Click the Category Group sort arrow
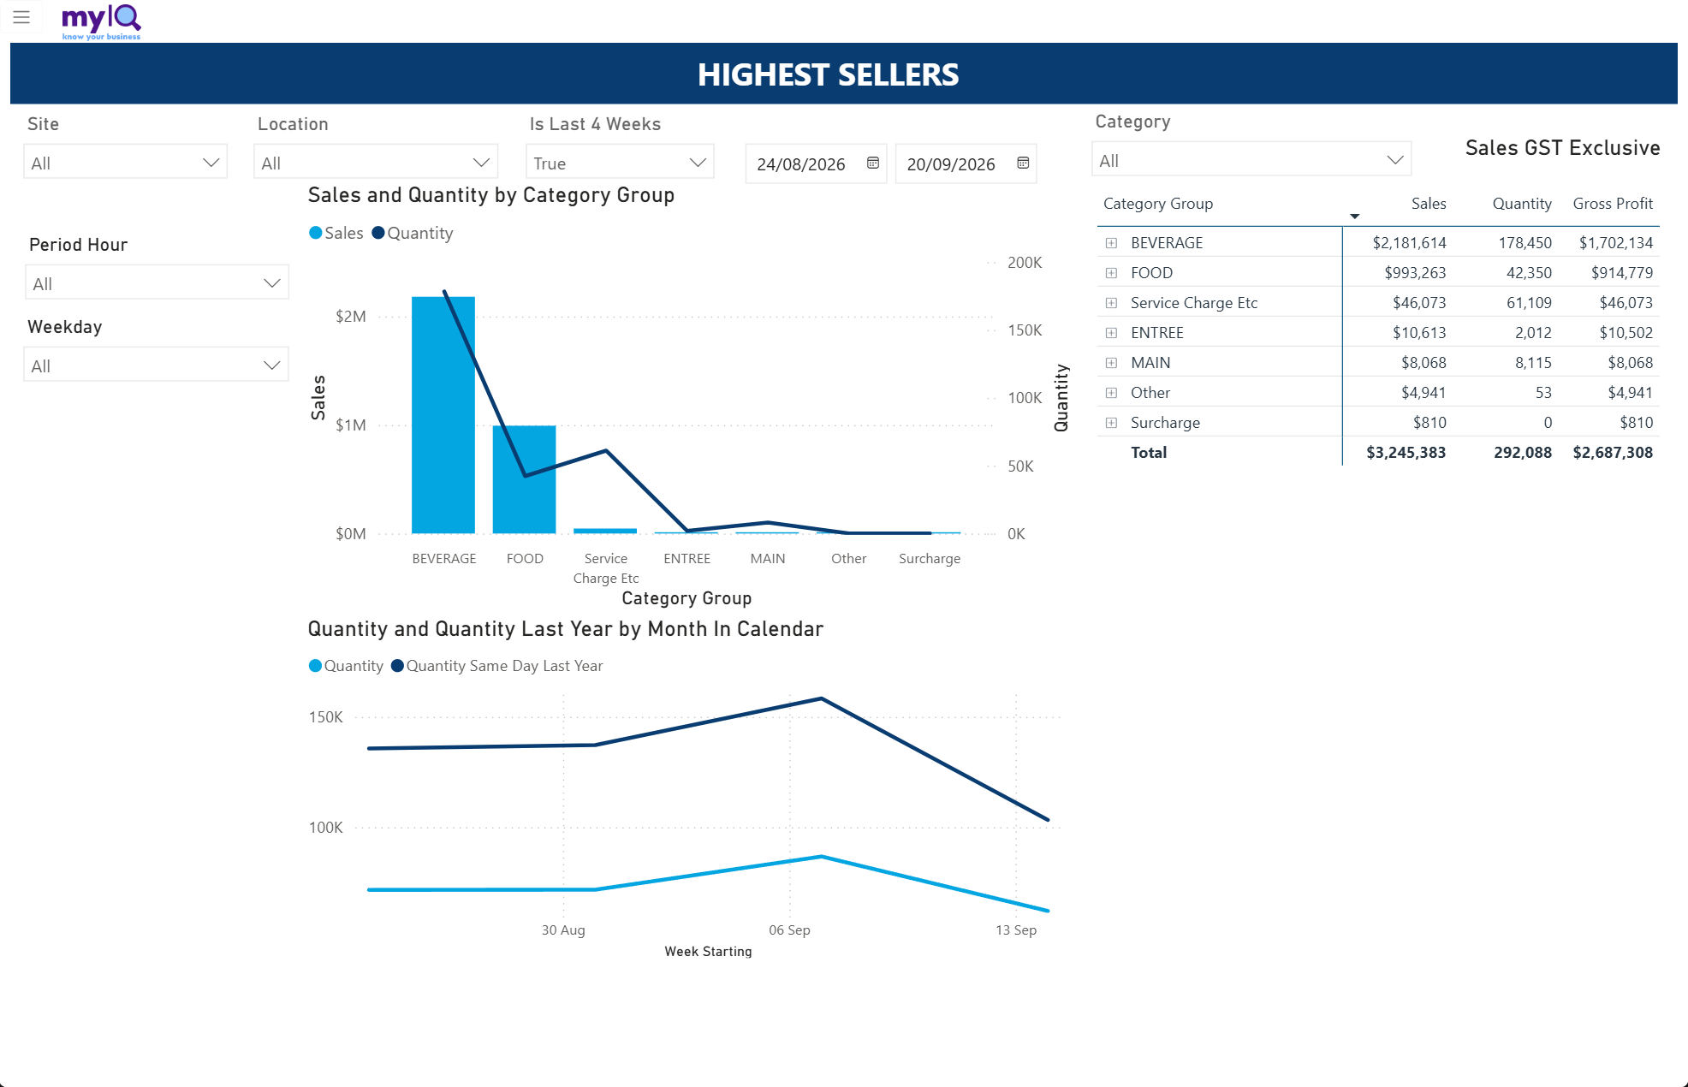This screenshot has width=1688, height=1087. pos(1354,216)
